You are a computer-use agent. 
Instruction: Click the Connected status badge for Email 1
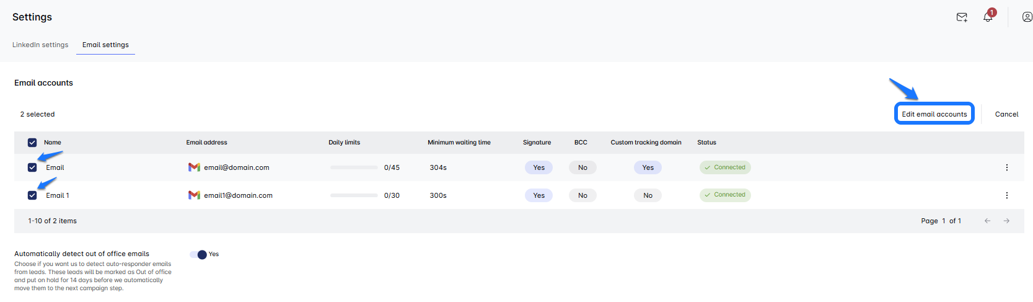coord(725,195)
